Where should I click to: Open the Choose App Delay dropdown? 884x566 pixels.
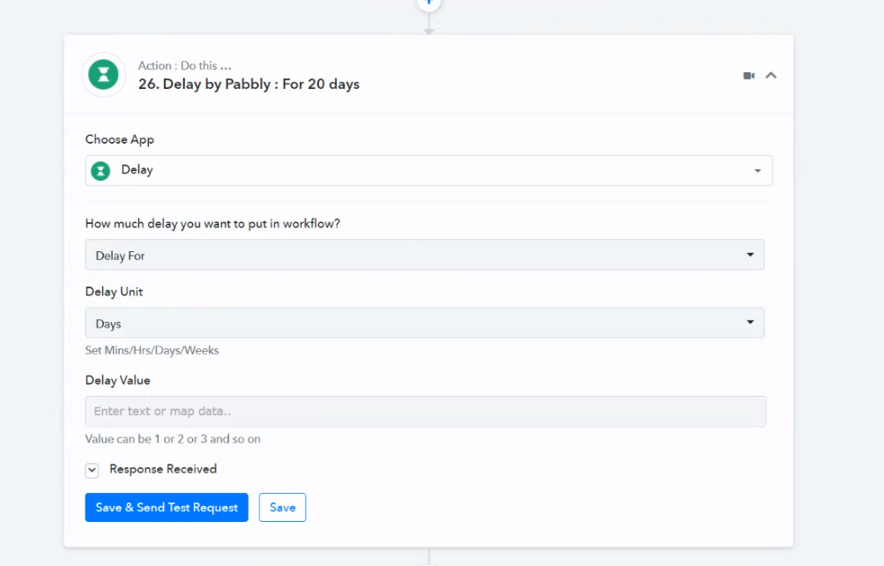(x=428, y=170)
